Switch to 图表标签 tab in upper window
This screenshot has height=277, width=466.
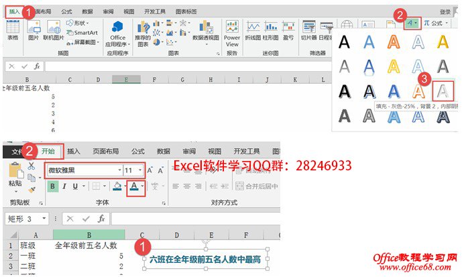click(x=186, y=11)
